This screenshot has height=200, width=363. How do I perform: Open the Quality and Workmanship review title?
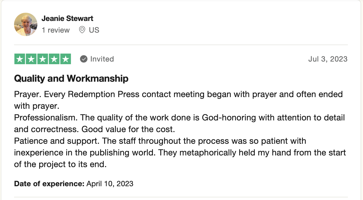71,79
